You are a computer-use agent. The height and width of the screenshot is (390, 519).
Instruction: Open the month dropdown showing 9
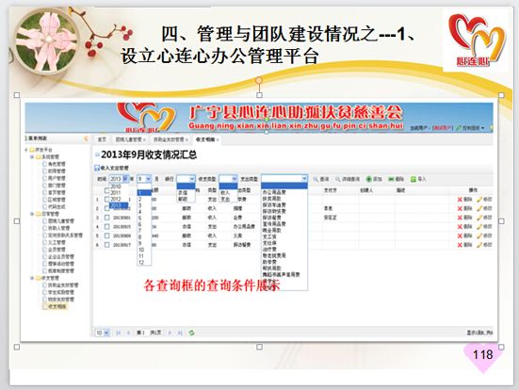click(x=144, y=179)
